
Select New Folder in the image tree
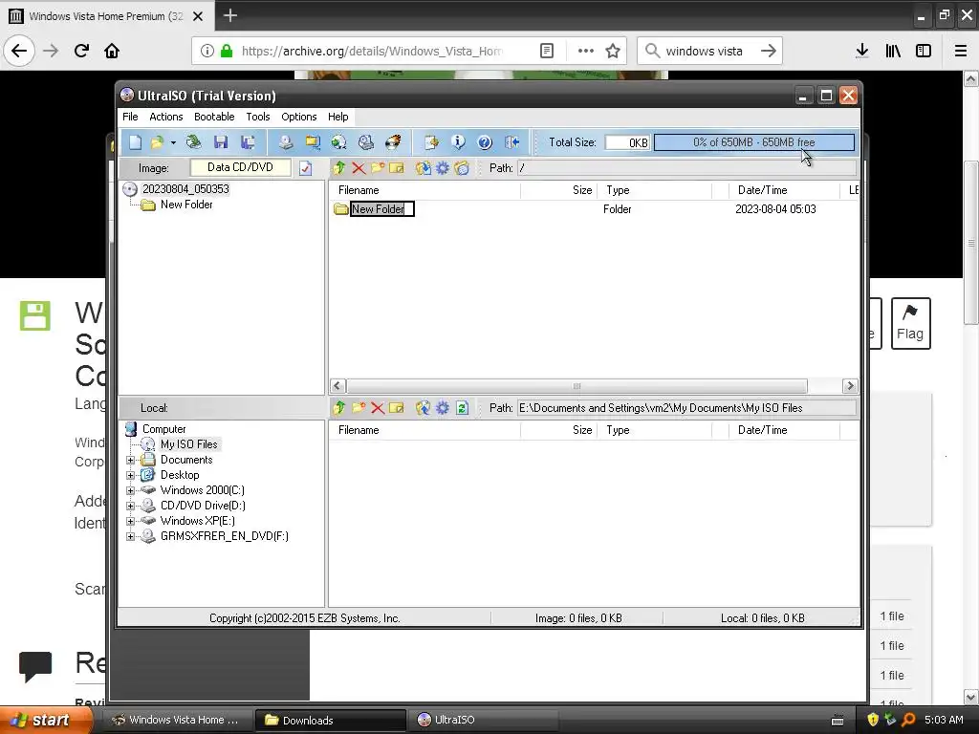coord(186,205)
